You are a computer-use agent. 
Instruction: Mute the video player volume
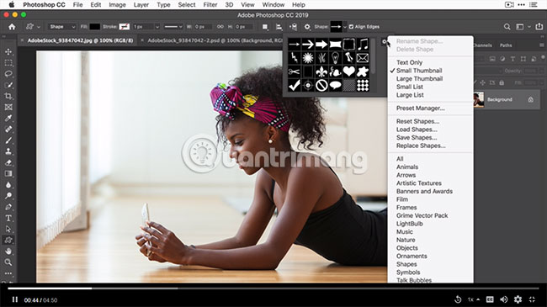coord(504,299)
